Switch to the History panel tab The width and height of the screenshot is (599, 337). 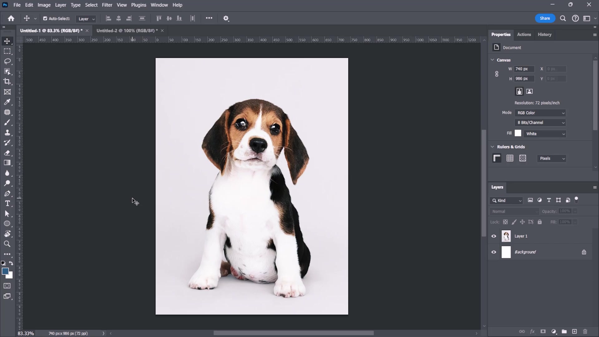(544, 35)
